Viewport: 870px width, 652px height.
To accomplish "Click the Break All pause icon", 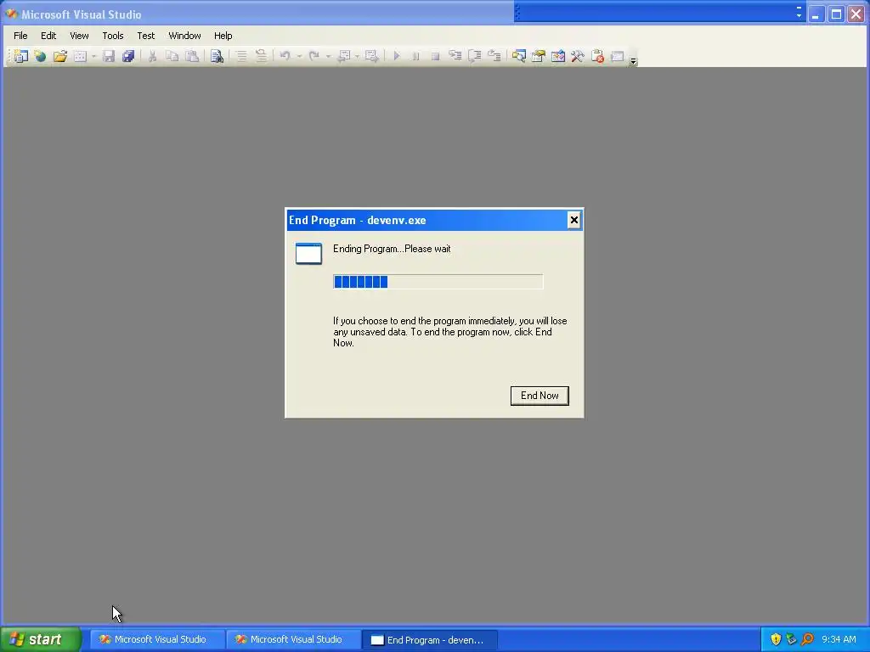I will click(415, 56).
